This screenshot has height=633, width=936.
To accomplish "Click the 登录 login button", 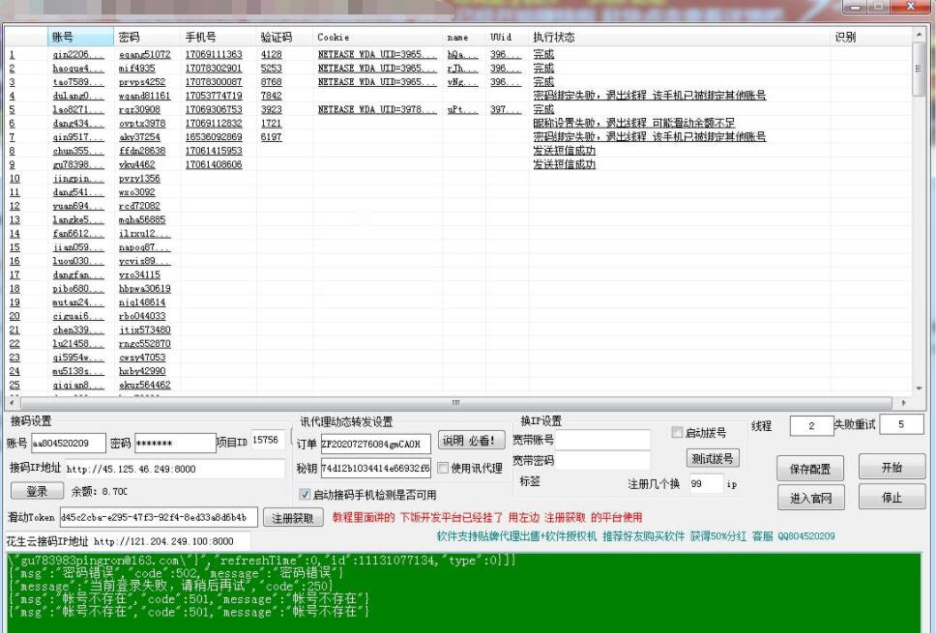I will [x=37, y=492].
